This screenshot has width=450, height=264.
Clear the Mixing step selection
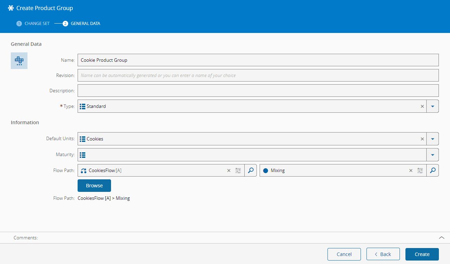411,171
